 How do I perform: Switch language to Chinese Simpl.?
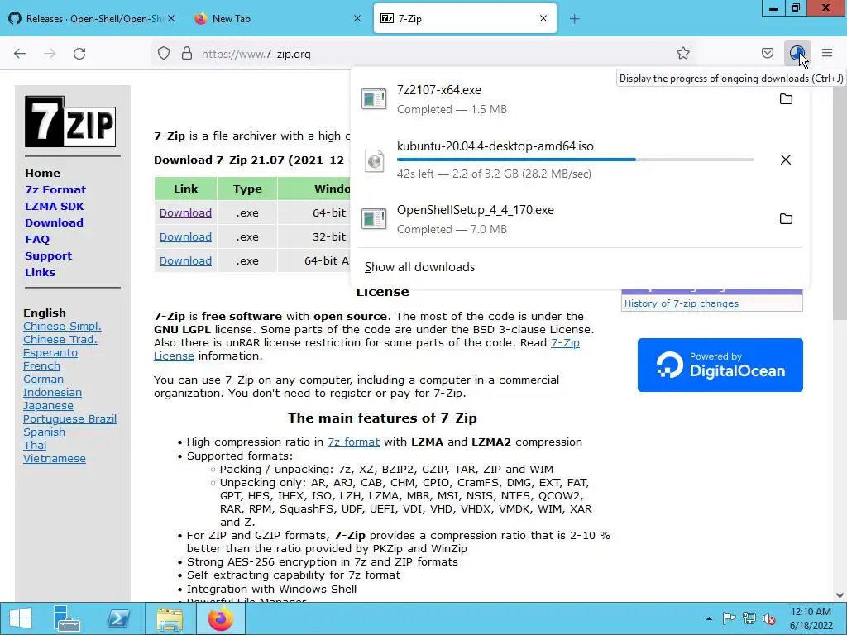coord(62,326)
